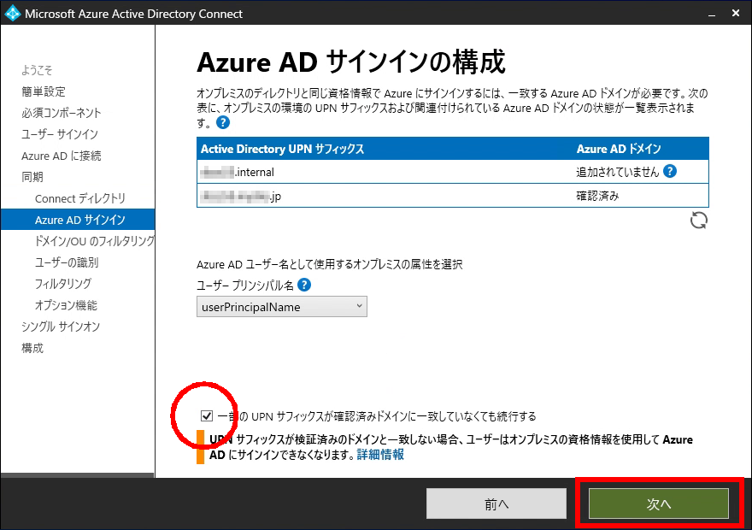This screenshot has width=752, height=530.
Task: Click Azure AD ドメイン column header
Action: (x=619, y=149)
